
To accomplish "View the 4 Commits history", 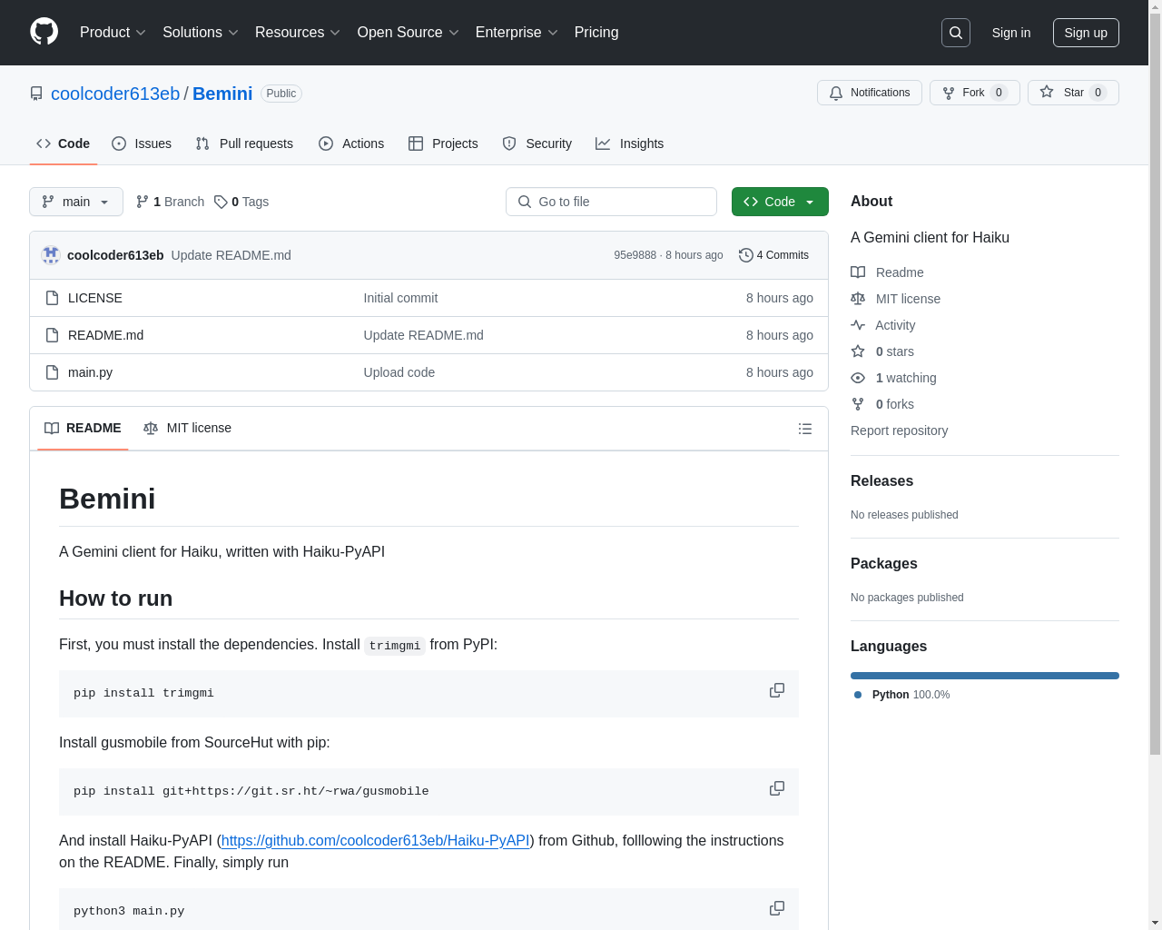I will click(774, 255).
